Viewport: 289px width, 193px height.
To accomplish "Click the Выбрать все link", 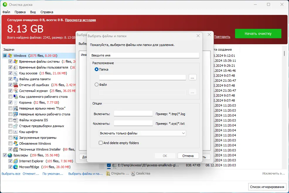I will pyautogui.click(x=11, y=174).
